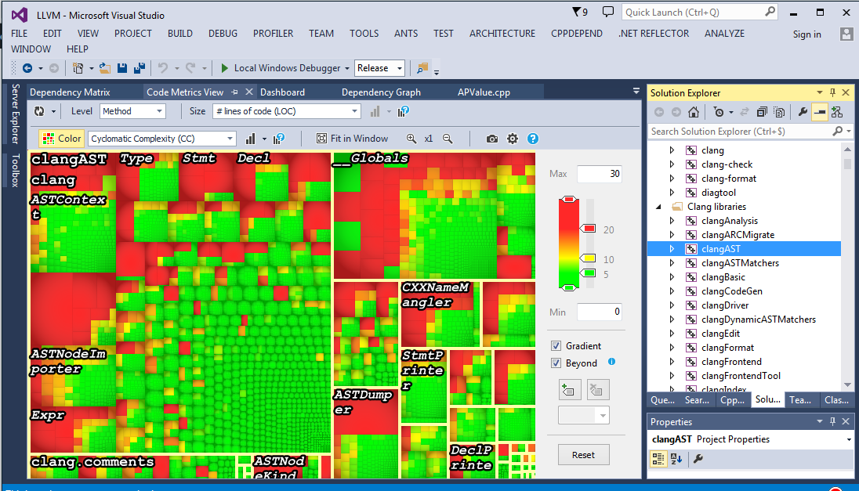Start the Local Windows Debugger play icon

pos(224,68)
